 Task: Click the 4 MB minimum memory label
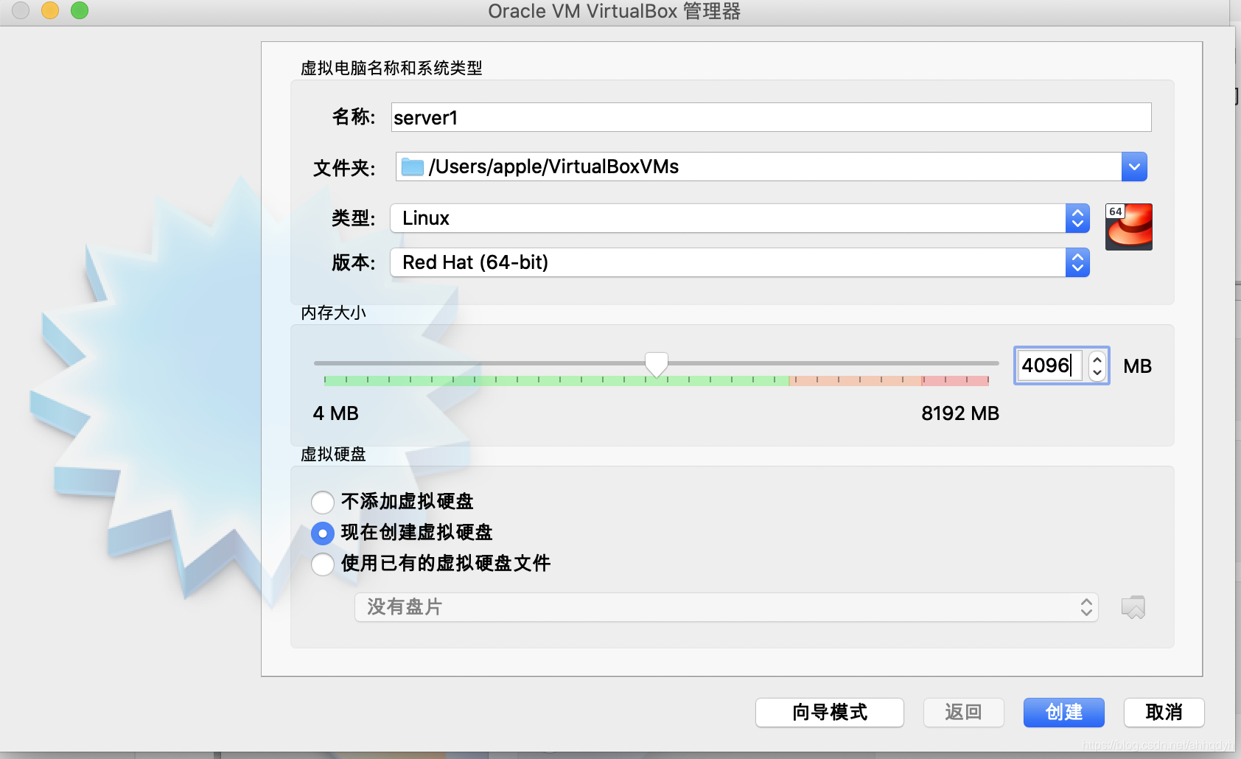(336, 413)
